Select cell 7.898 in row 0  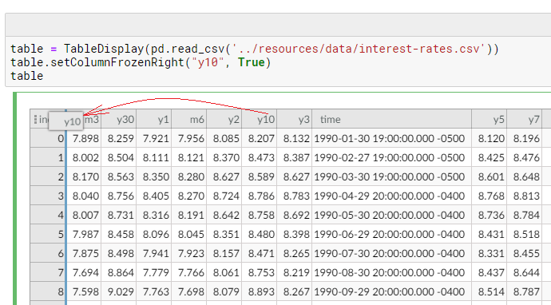pyautogui.click(x=84, y=138)
